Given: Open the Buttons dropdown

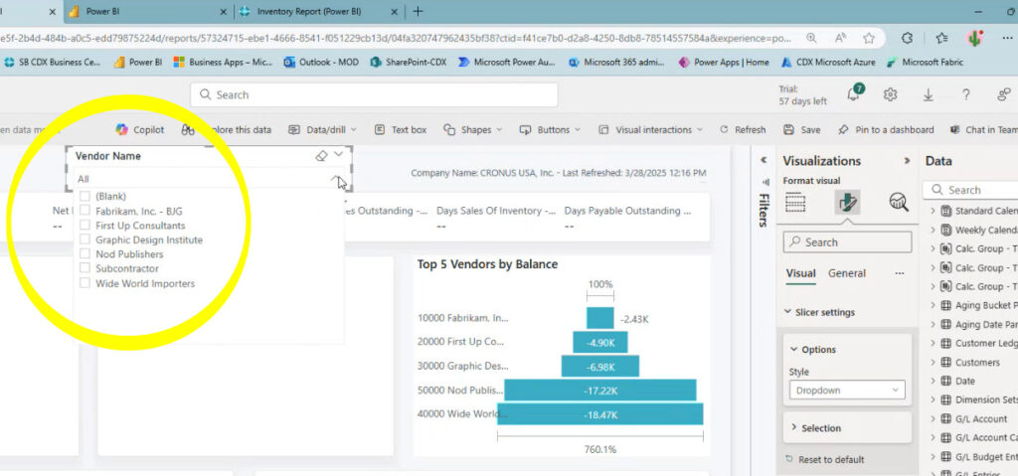Looking at the screenshot, I should [x=550, y=130].
